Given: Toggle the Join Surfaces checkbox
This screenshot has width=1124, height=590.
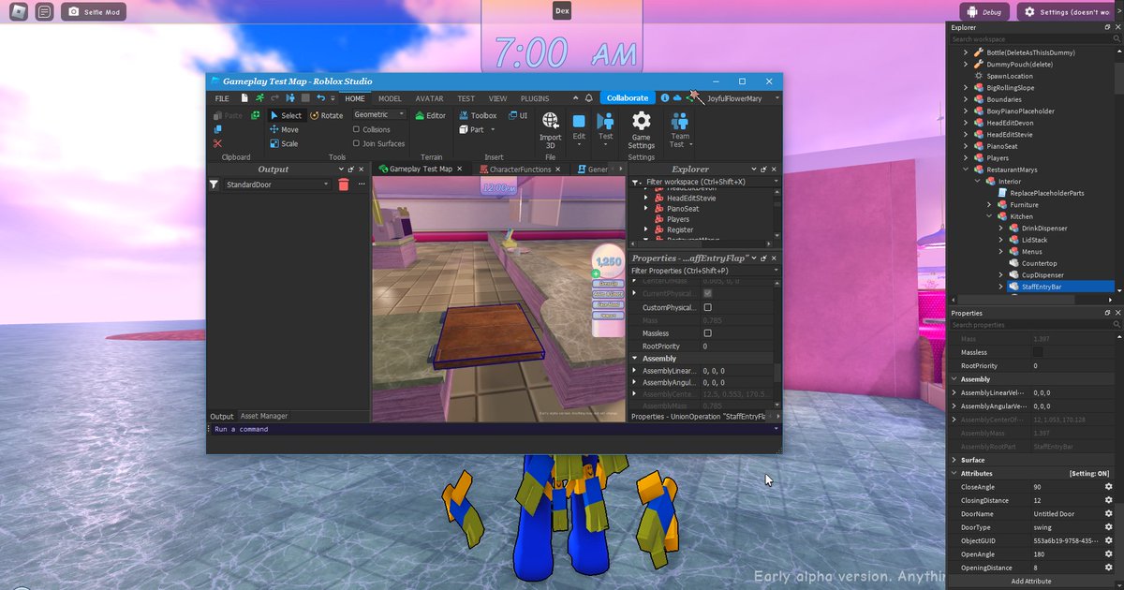Looking at the screenshot, I should 357,144.
